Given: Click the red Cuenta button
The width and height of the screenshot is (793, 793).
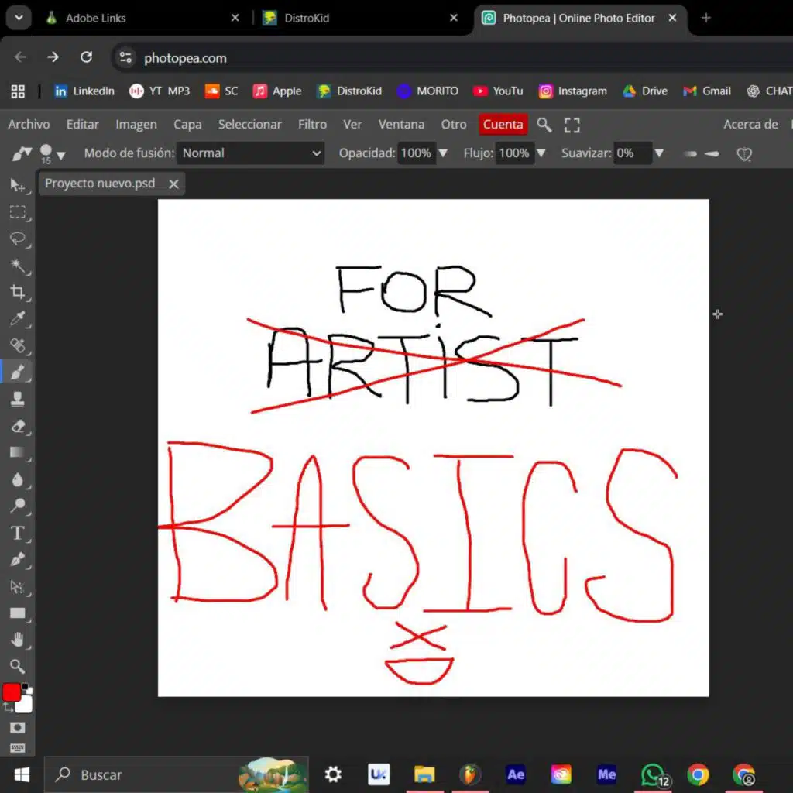Looking at the screenshot, I should 503,125.
